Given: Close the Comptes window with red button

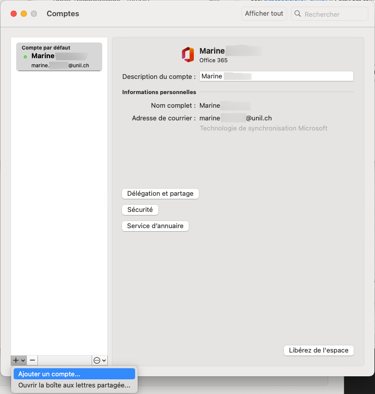Looking at the screenshot, I should point(14,14).
